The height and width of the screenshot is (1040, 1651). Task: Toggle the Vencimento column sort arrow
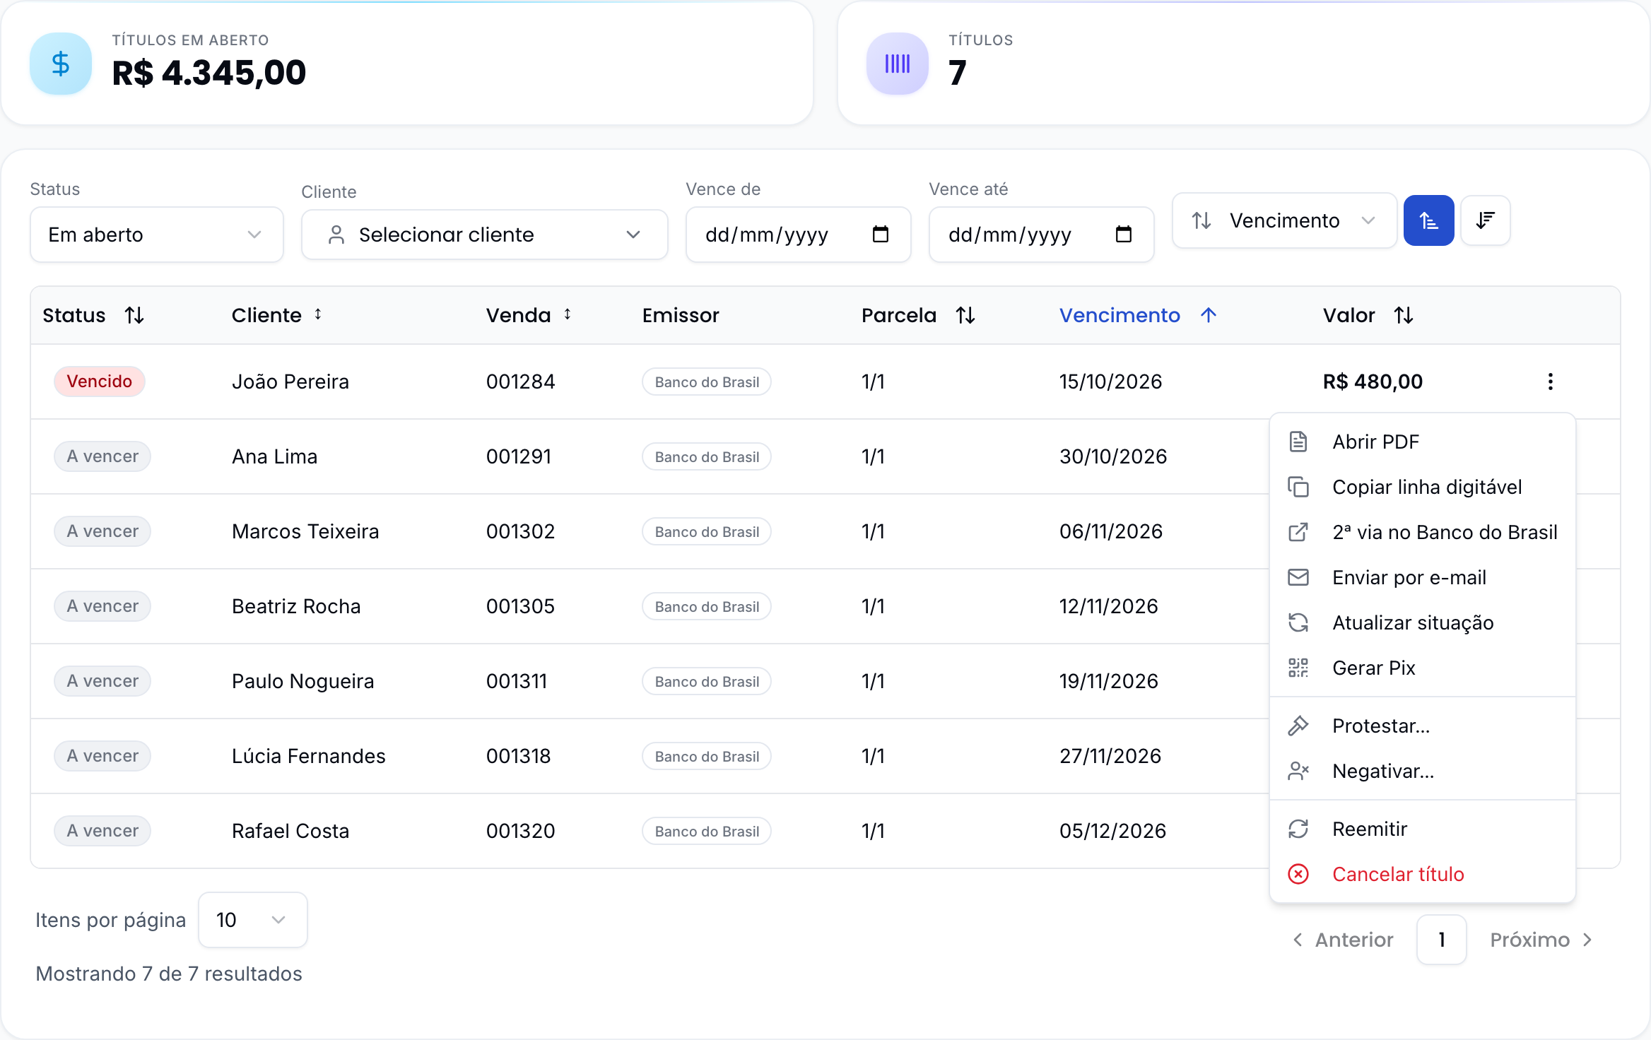coord(1209,315)
